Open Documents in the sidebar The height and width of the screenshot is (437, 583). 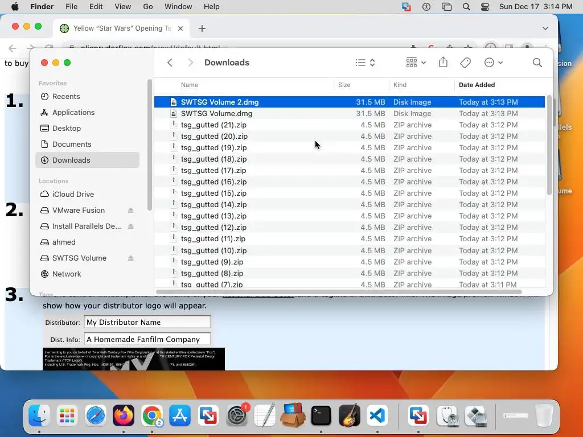[87, 144]
